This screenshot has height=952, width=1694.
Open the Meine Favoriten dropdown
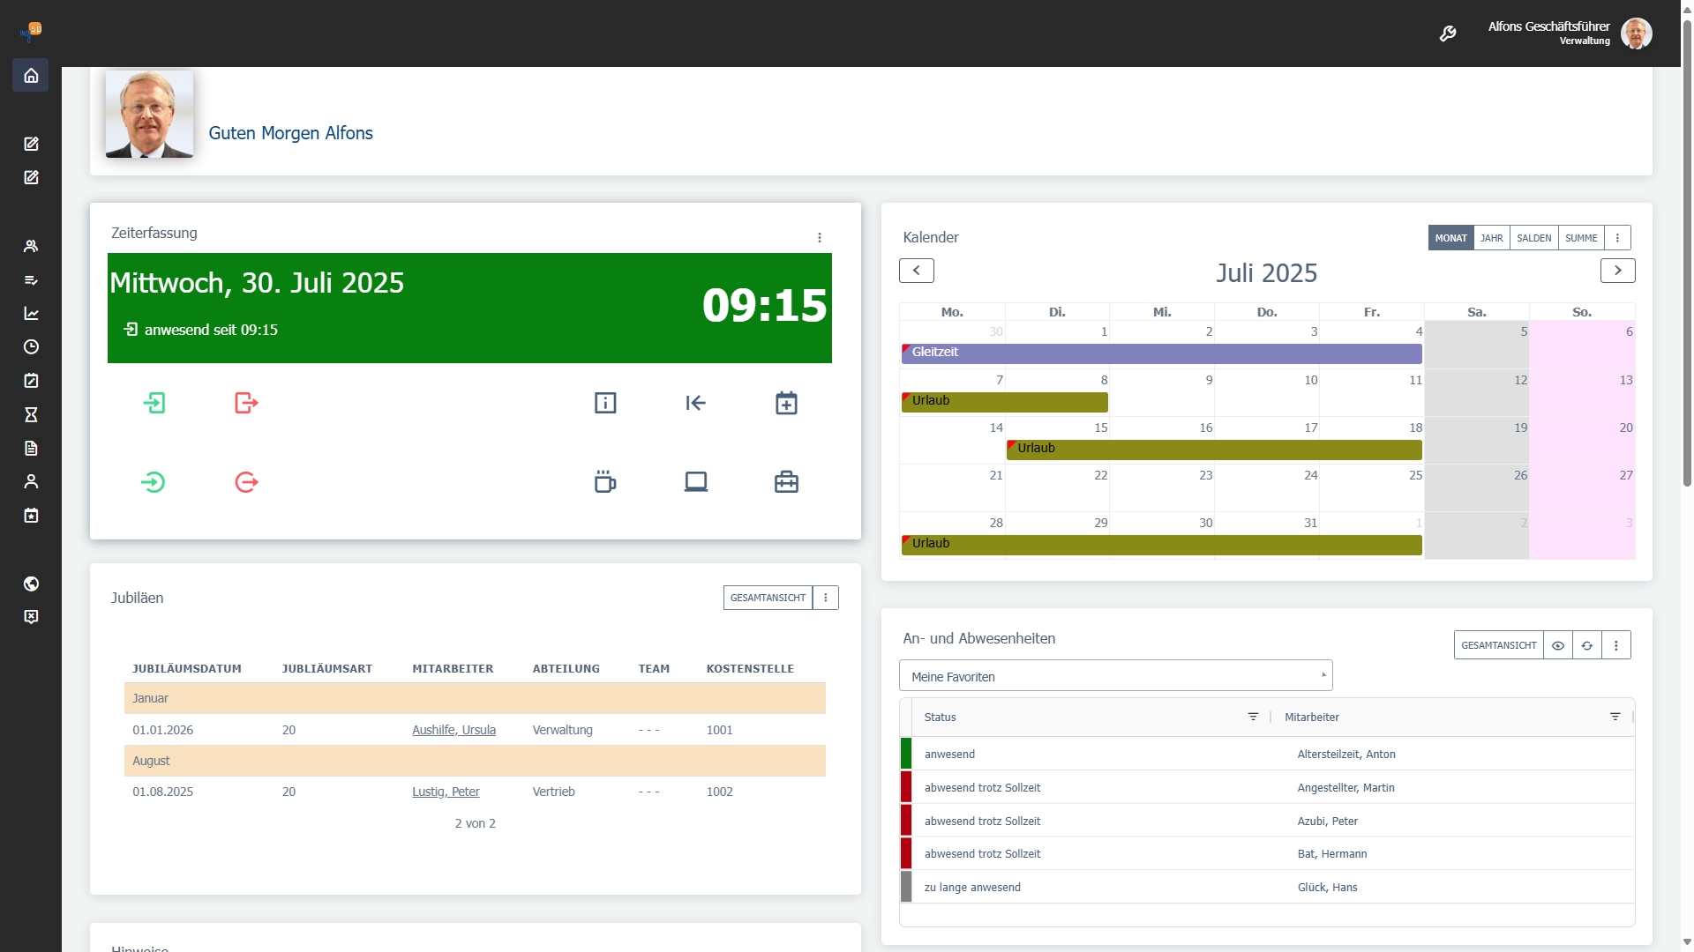click(x=1115, y=676)
